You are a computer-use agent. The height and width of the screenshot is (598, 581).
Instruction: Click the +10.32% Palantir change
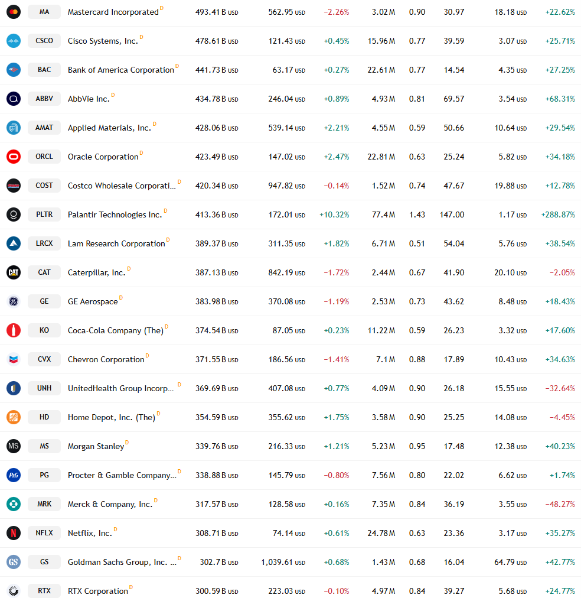pos(334,214)
